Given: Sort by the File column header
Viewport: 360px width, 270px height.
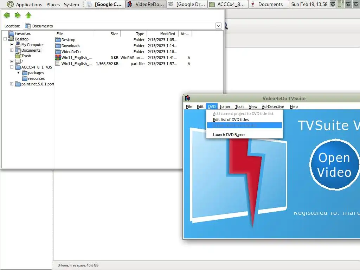Looking at the screenshot, I should click(x=75, y=34).
